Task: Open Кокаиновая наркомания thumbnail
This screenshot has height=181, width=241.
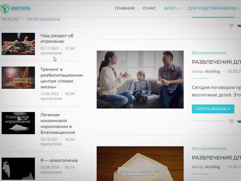Action: 18,123
